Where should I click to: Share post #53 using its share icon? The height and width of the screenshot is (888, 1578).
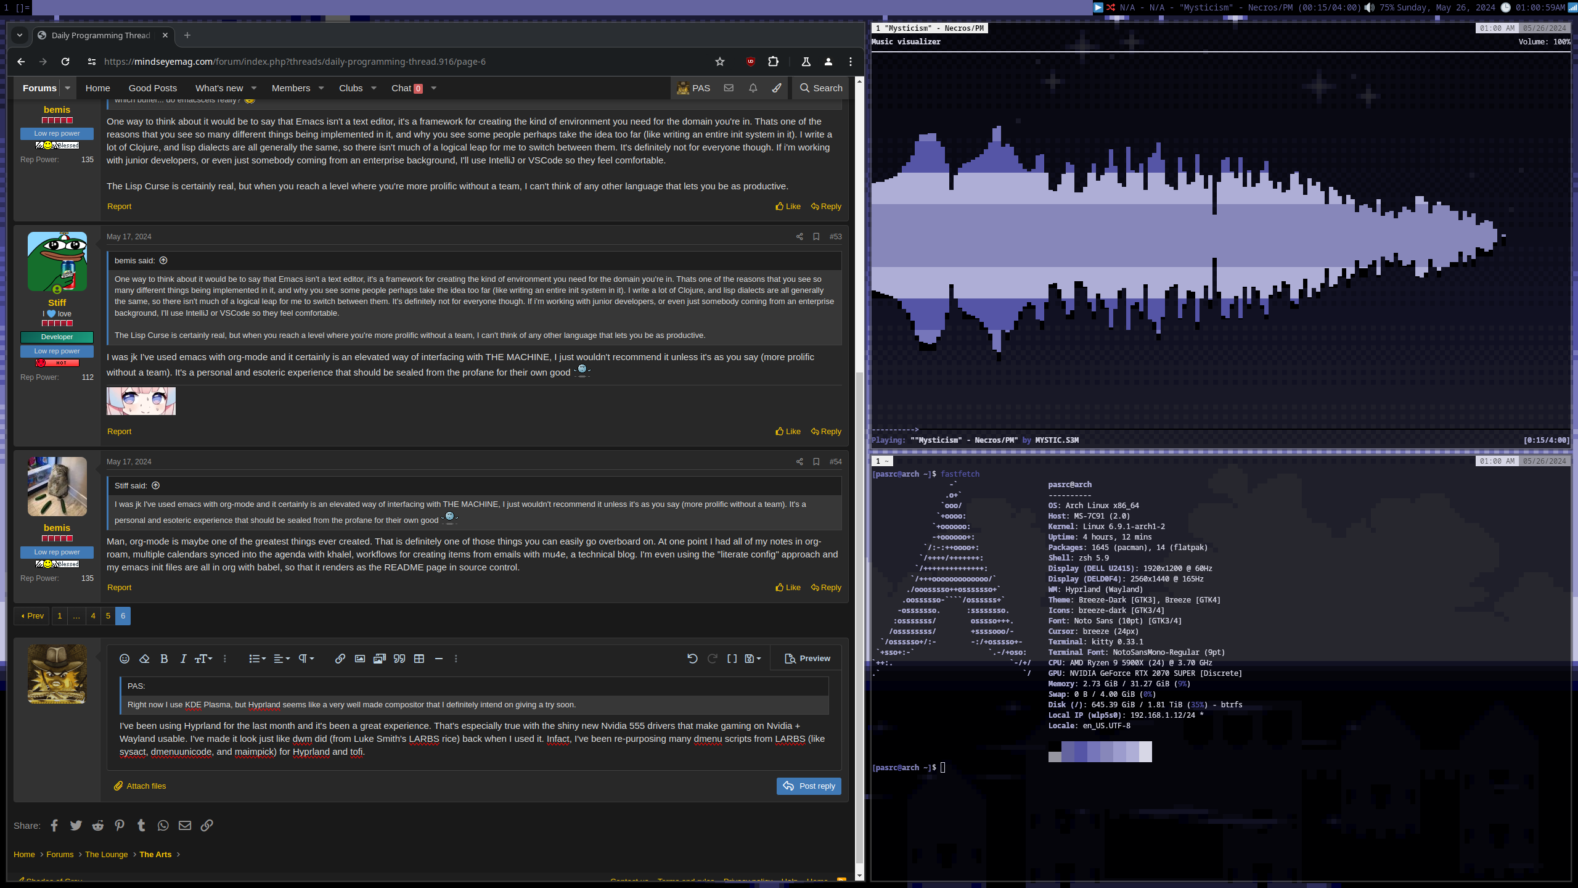point(799,237)
